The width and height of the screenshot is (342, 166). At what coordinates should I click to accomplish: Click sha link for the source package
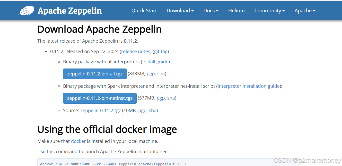tap(153, 110)
